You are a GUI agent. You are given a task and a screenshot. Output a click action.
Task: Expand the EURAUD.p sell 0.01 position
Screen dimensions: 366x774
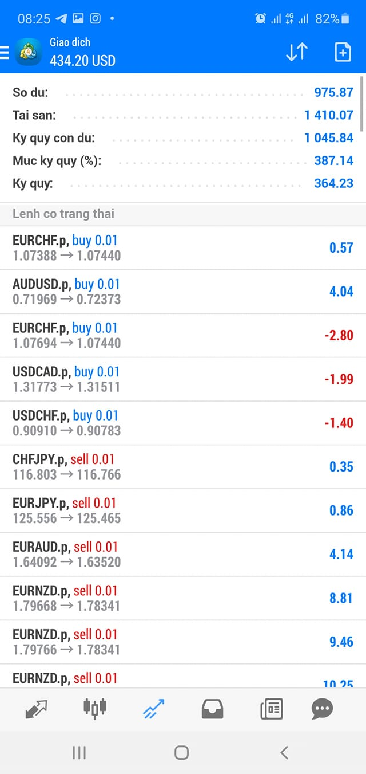tap(183, 555)
